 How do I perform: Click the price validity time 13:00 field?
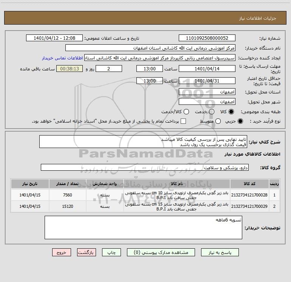tap(150, 81)
